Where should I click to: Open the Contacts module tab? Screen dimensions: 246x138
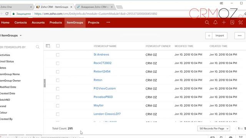pyautogui.click(x=20, y=23)
